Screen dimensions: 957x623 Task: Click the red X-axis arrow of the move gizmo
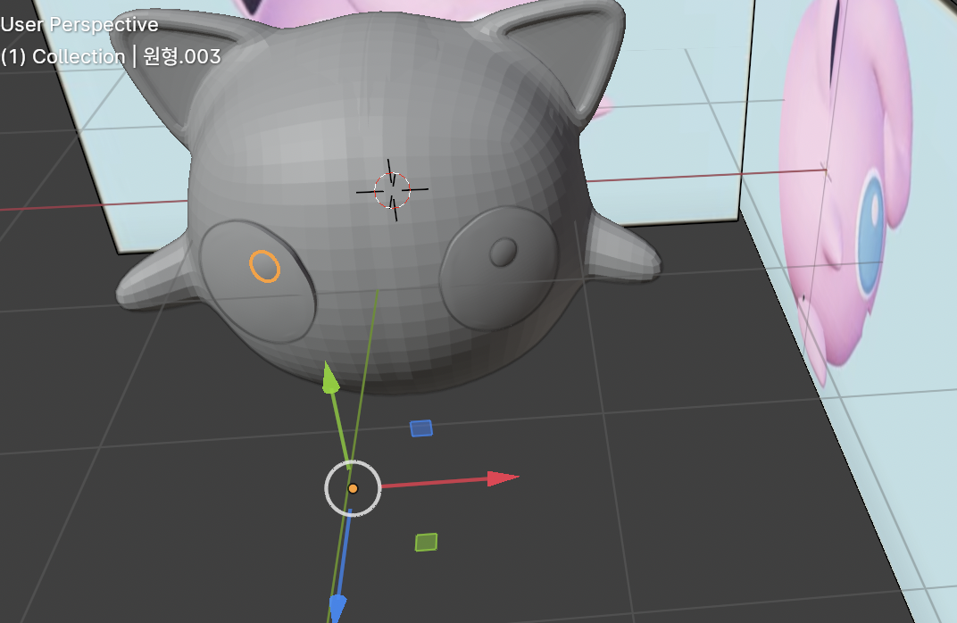503,478
